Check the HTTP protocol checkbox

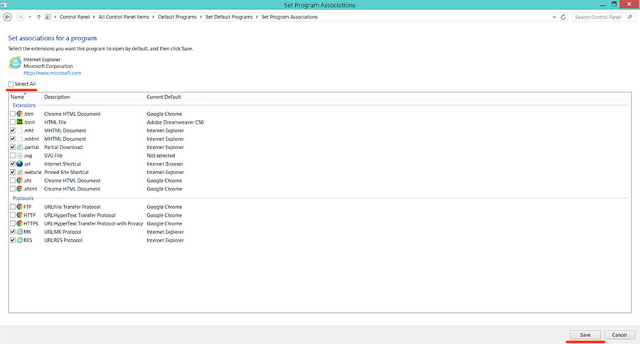13,215
